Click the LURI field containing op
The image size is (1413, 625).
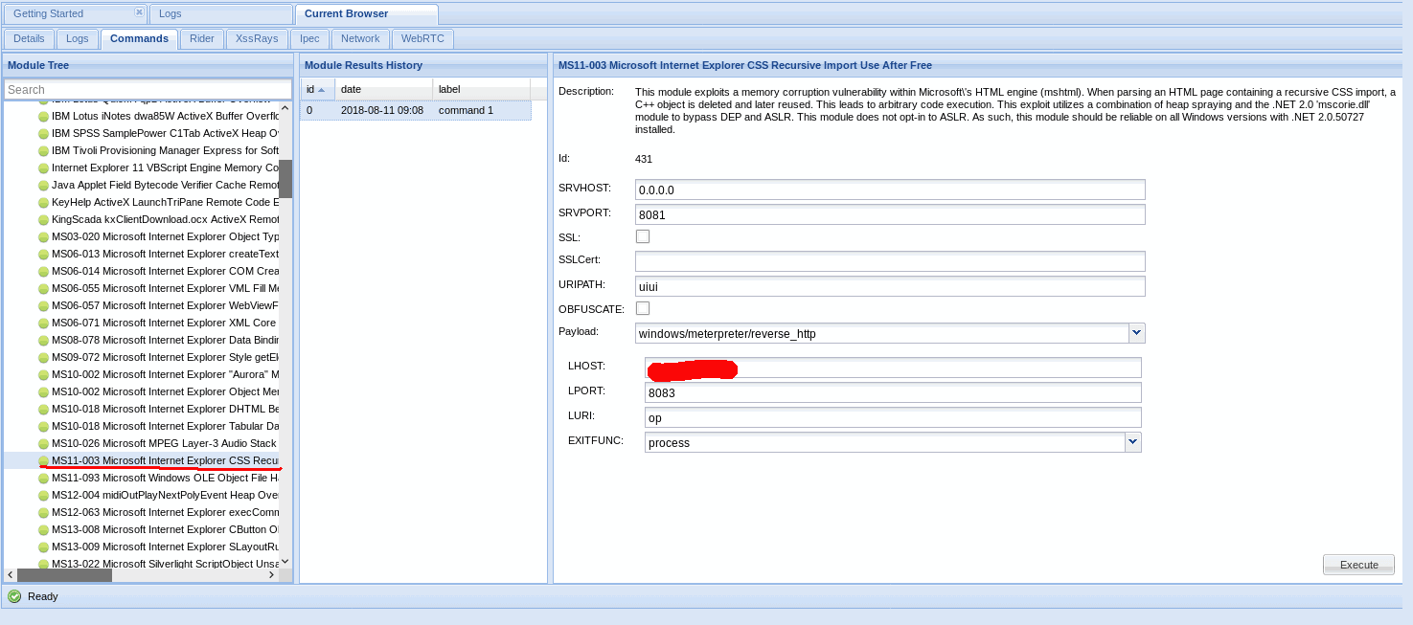pos(893,417)
